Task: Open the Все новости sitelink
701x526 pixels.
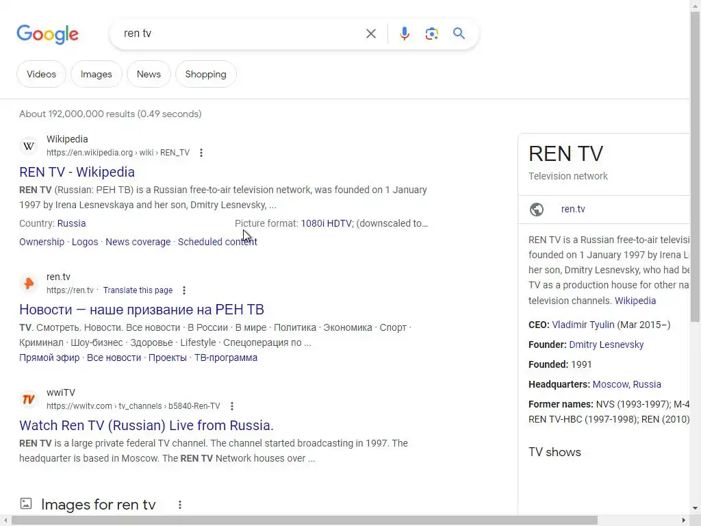Action: (x=114, y=358)
